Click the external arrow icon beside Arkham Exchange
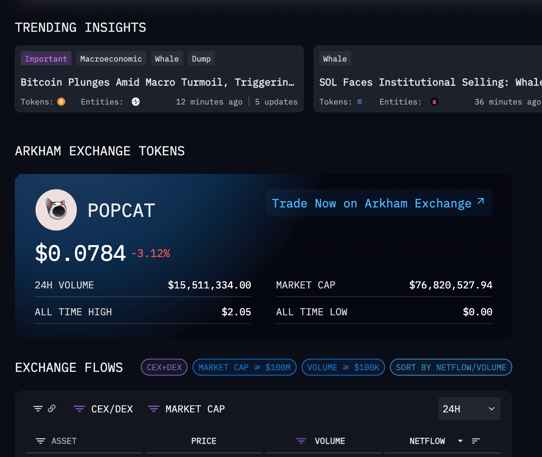This screenshot has width=542, height=457. pyautogui.click(x=480, y=201)
